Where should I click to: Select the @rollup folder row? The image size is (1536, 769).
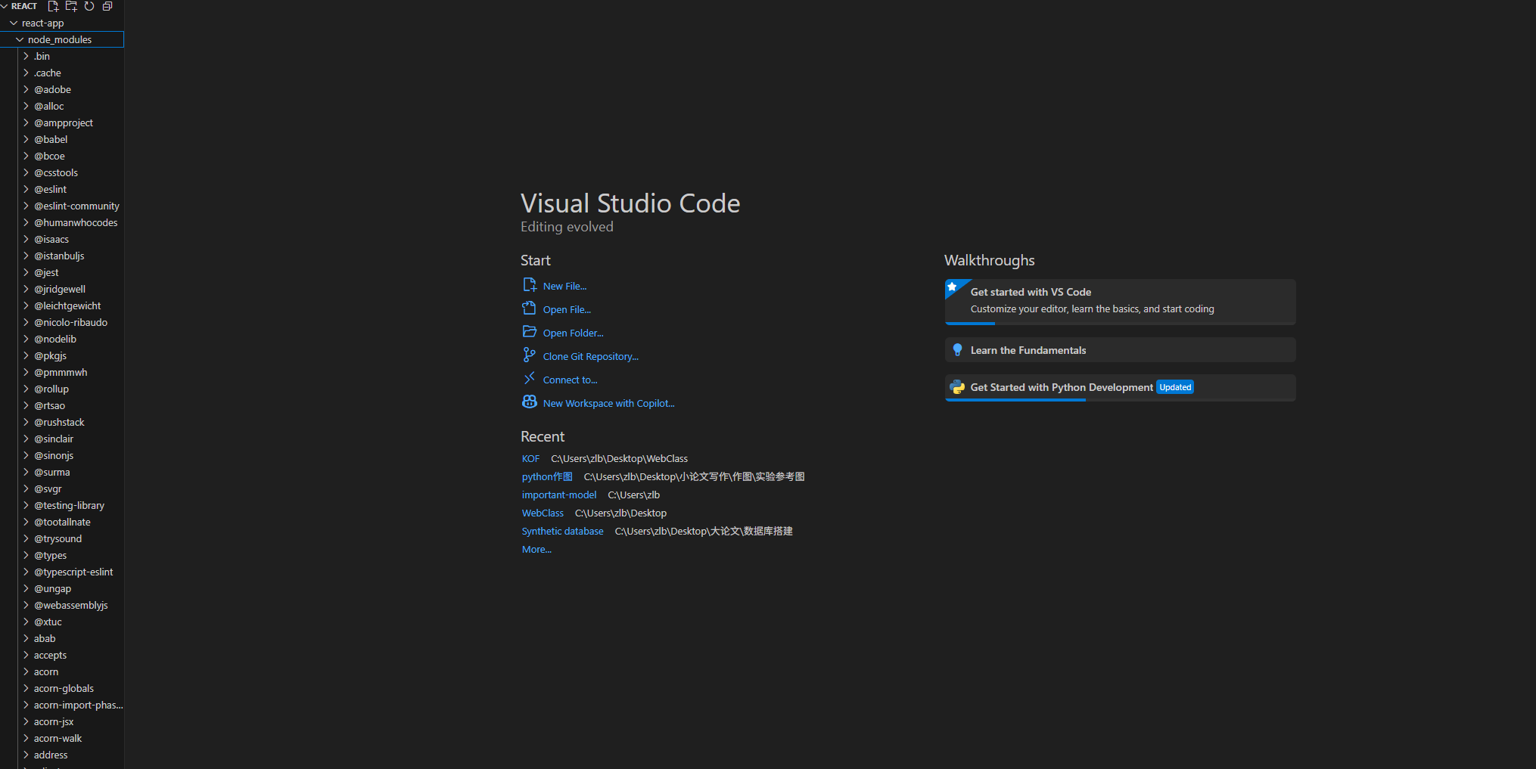62,389
